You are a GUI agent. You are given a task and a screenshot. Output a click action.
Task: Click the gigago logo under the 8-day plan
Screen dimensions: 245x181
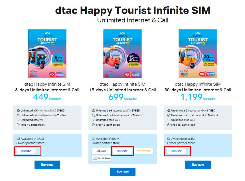26,151
